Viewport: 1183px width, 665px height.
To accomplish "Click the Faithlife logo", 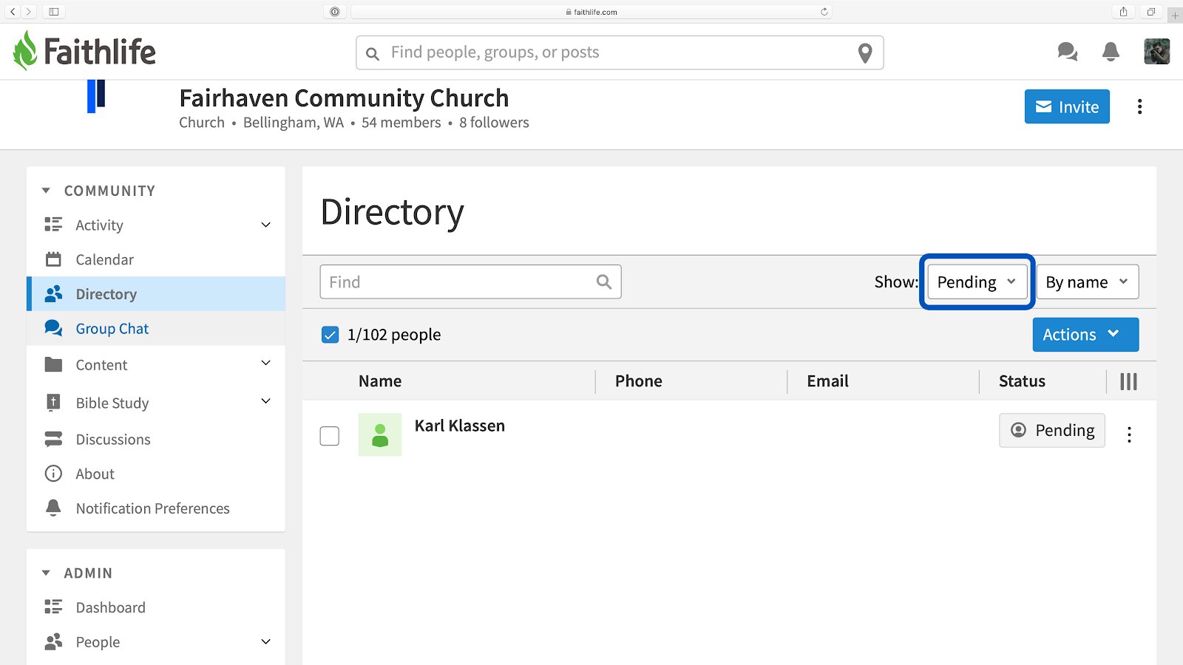I will 84,51.
